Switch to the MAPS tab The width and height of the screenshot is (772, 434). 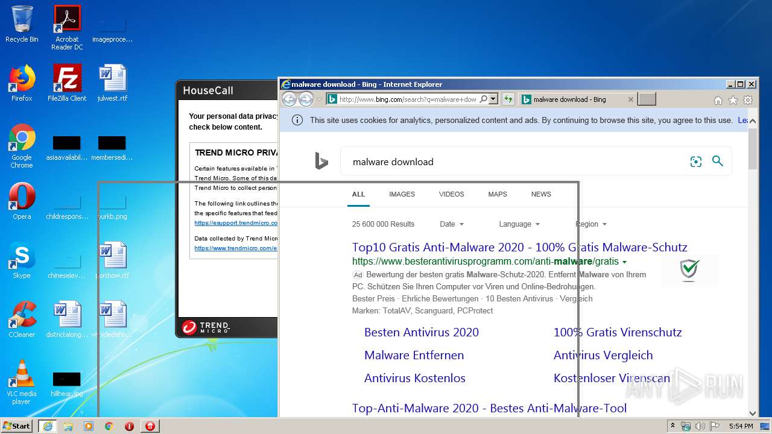[x=498, y=194]
